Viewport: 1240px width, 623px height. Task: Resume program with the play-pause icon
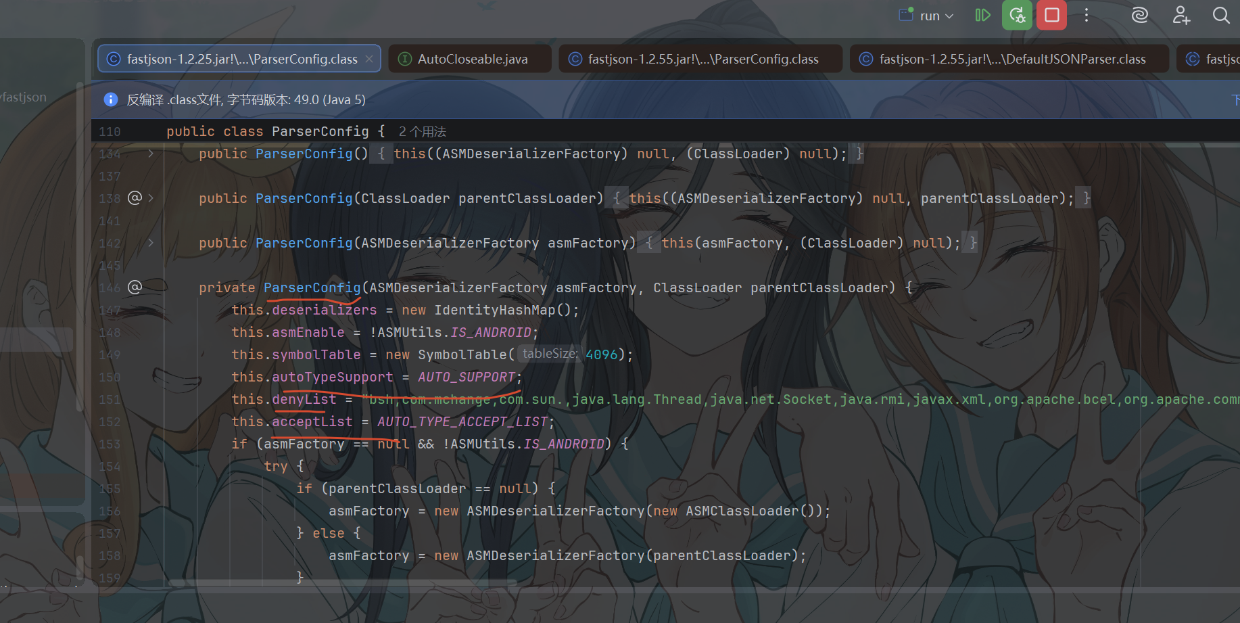click(x=982, y=15)
